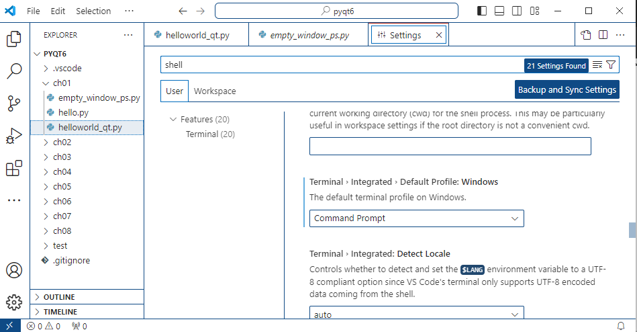Expand the TIMELINE section
The width and height of the screenshot is (637, 332).
tap(87, 312)
